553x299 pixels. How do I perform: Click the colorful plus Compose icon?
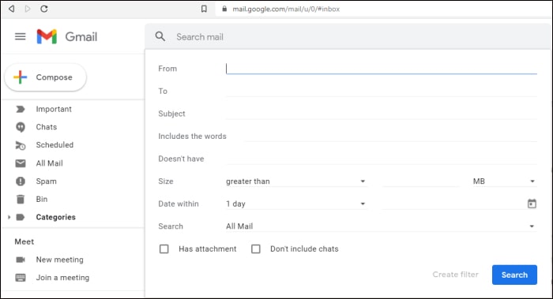(20, 77)
